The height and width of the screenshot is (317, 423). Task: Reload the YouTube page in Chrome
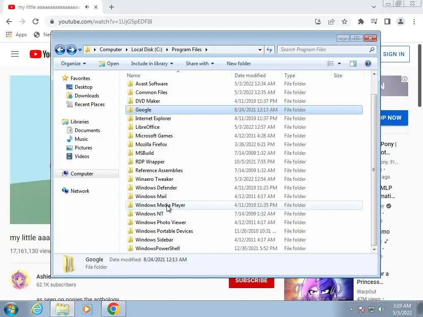tap(36, 21)
